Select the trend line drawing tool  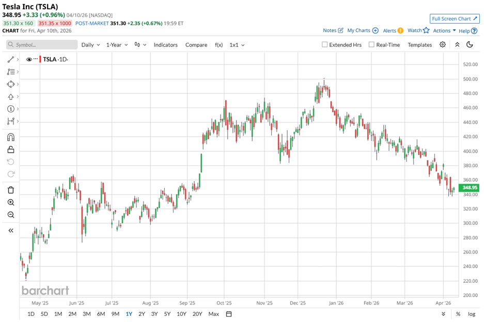[x=10, y=60]
